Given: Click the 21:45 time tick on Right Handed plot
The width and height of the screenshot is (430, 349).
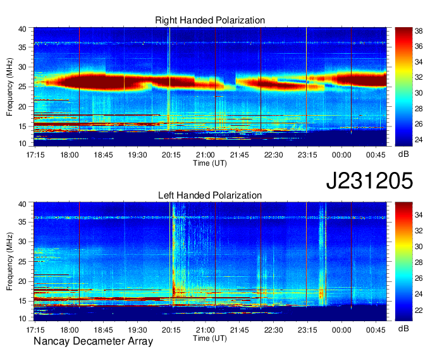Looking at the screenshot, I should [240, 155].
